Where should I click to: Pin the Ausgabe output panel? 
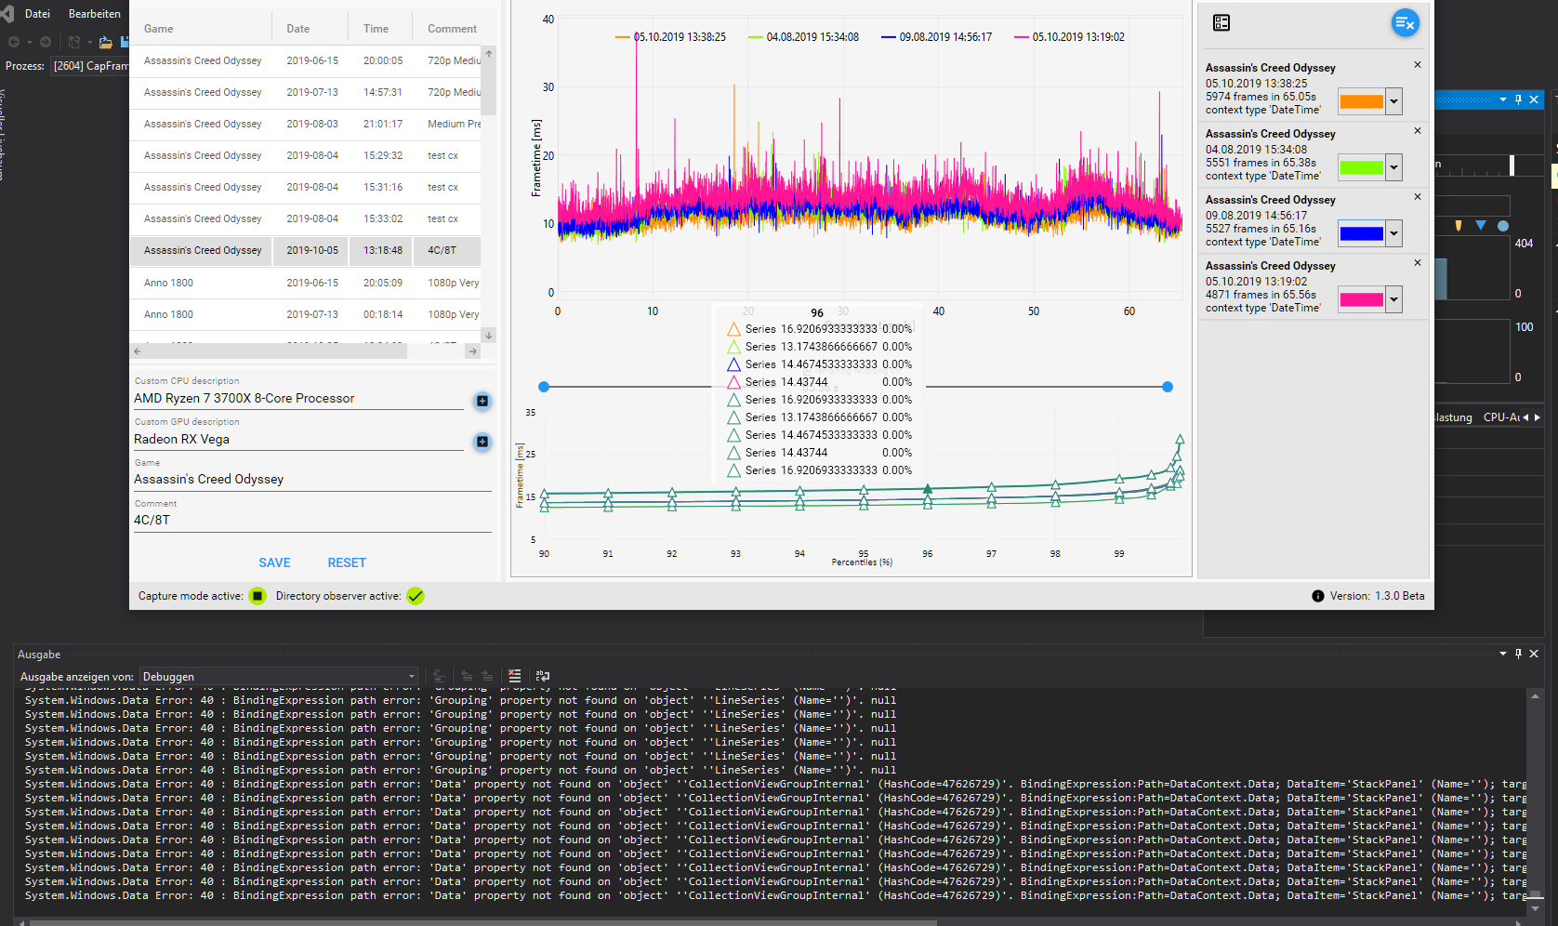[1519, 654]
